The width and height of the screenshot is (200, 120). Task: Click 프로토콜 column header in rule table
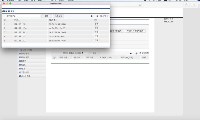[x=89, y=58]
